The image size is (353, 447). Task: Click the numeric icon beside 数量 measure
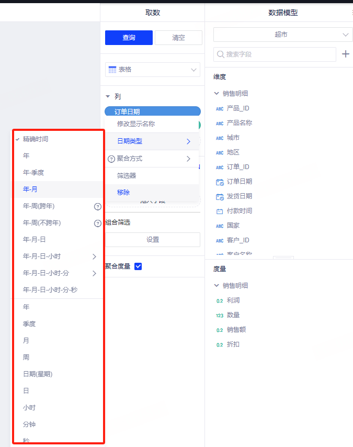click(x=220, y=315)
